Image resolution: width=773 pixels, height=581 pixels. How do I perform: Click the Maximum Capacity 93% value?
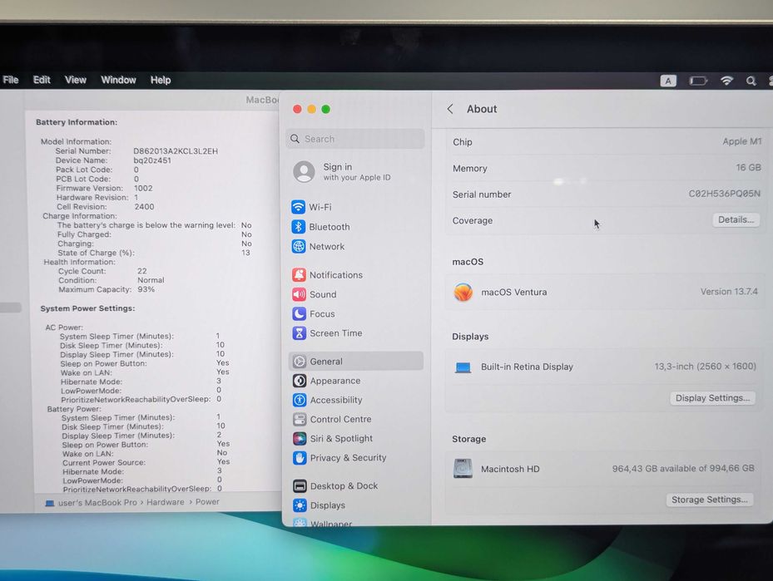(146, 289)
